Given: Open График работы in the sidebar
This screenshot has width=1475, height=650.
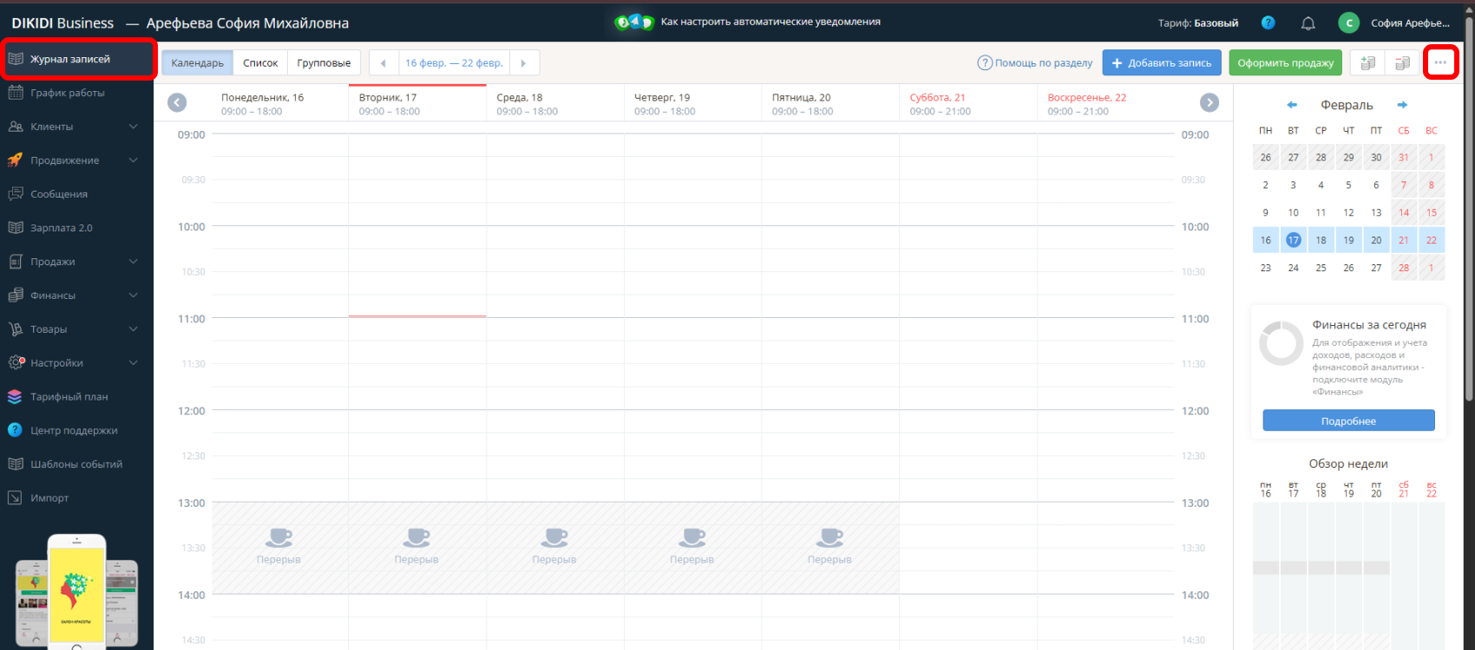Looking at the screenshot, I should 68,93.
